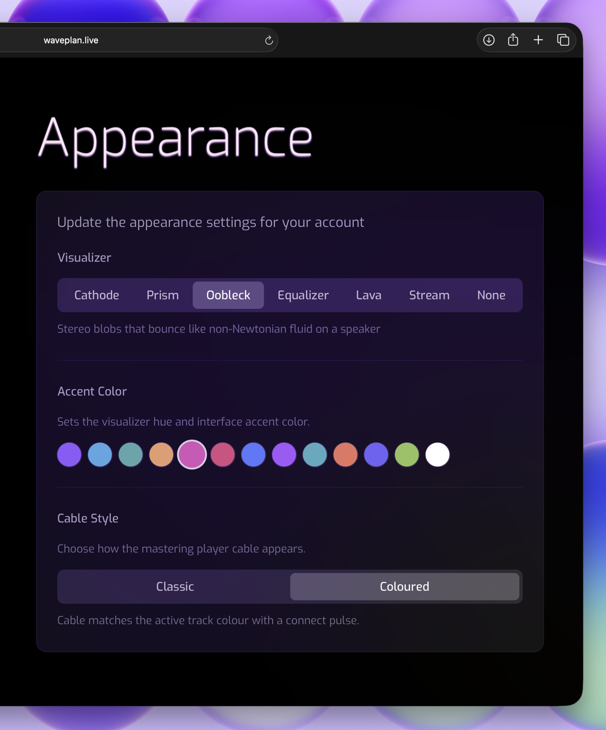Reload the waveplan.live page
Viewport: 606px width, 730px height.
point(269,40)
